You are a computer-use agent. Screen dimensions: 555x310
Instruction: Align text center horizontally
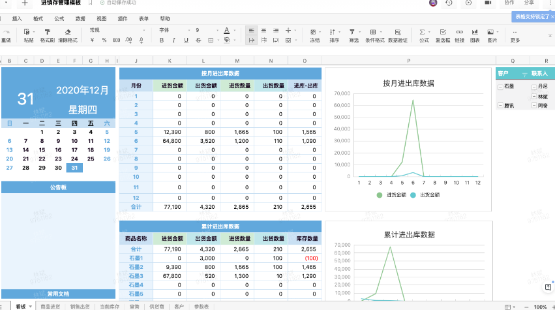pyautogui.click(x=263, y=31)
